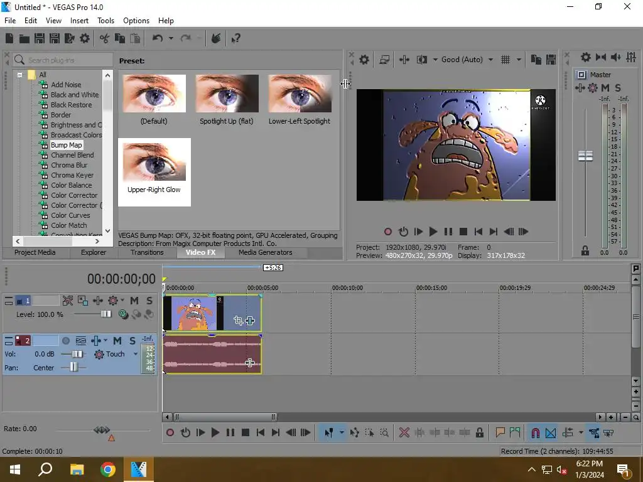Image resolution: width=643 pixels, height=482 pixels.
Task: Click the New project icon in toolbar
Action: pos(9,38)
